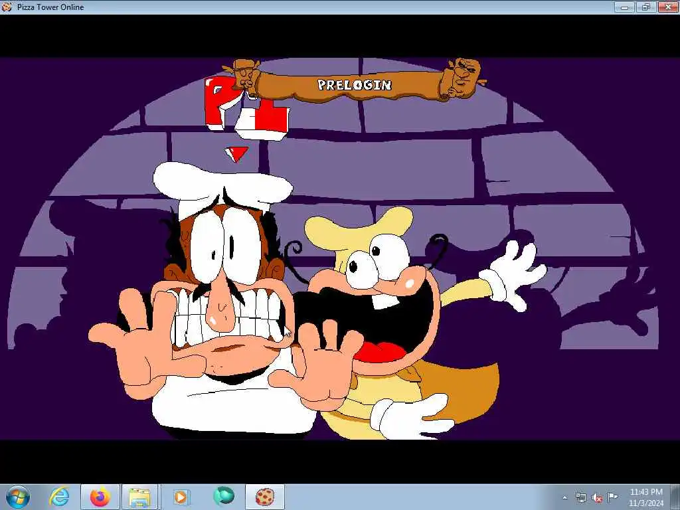Show hidden system tray icons arrow
This screenshot has width=680, height=510.
(564, 497)
